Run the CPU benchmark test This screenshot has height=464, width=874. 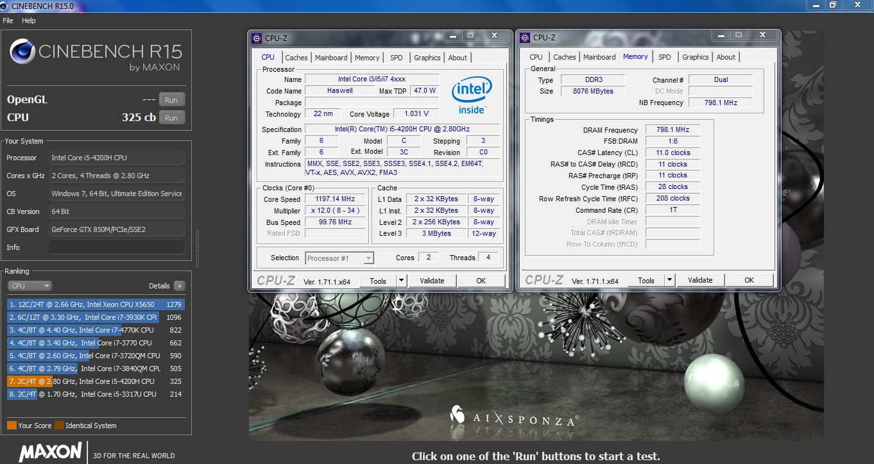pyautogui.click(x=171, y=118)
